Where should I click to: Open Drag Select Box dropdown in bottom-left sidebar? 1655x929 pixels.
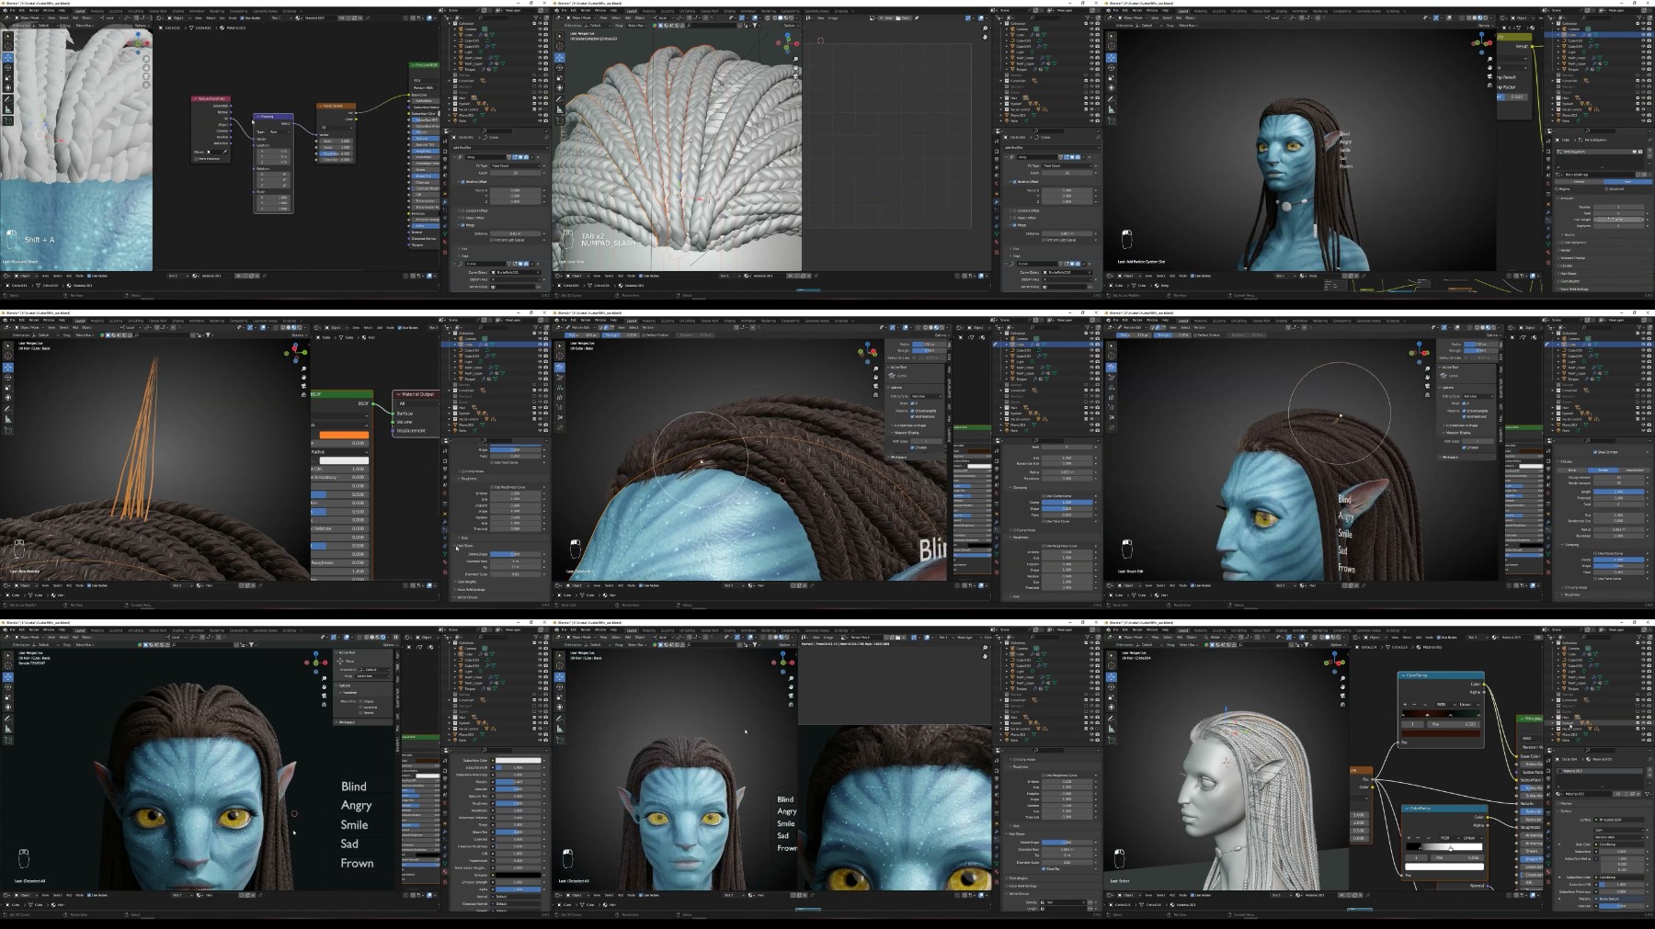pyautogui.click(x=371, y=676)
